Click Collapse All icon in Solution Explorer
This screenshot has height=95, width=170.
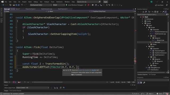point(155,12)
